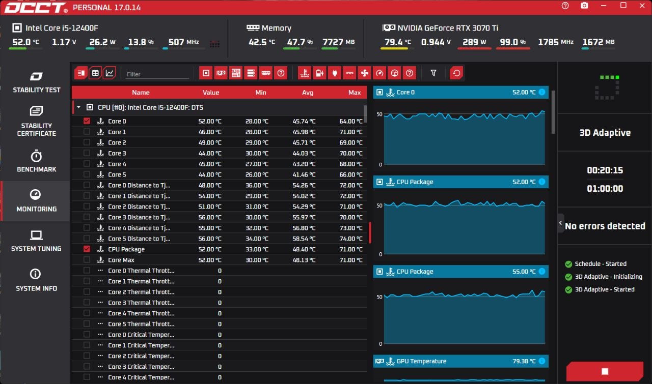Switch monitoring to the graph-only view
Image resolution: width=652 pixels, height=384 pixels.
pyautogui.click(x=109, y=73)
